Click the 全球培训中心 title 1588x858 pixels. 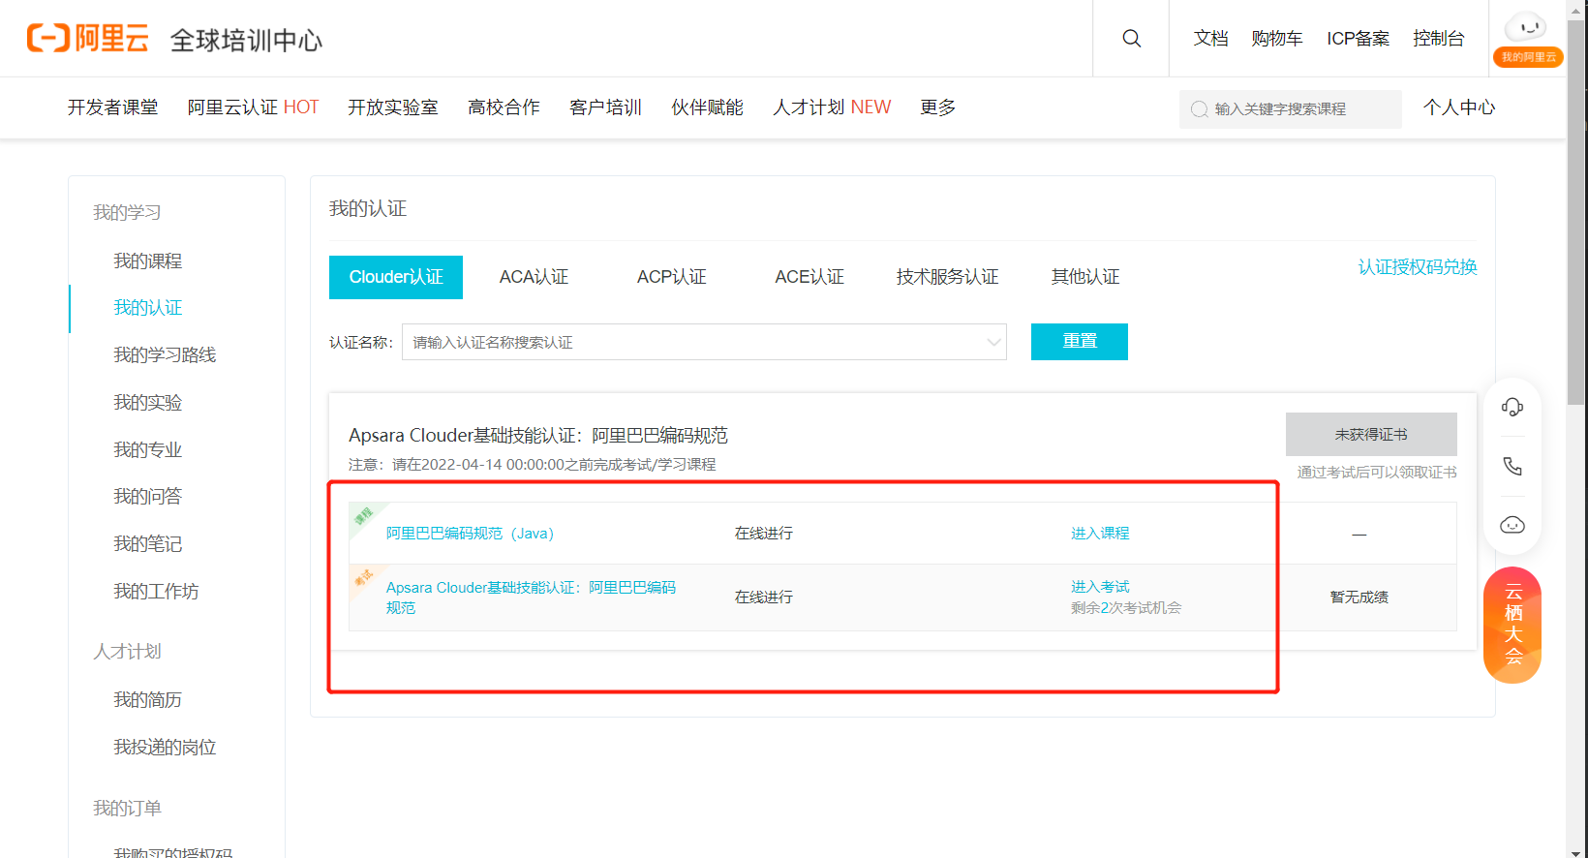tap(246, 40)
